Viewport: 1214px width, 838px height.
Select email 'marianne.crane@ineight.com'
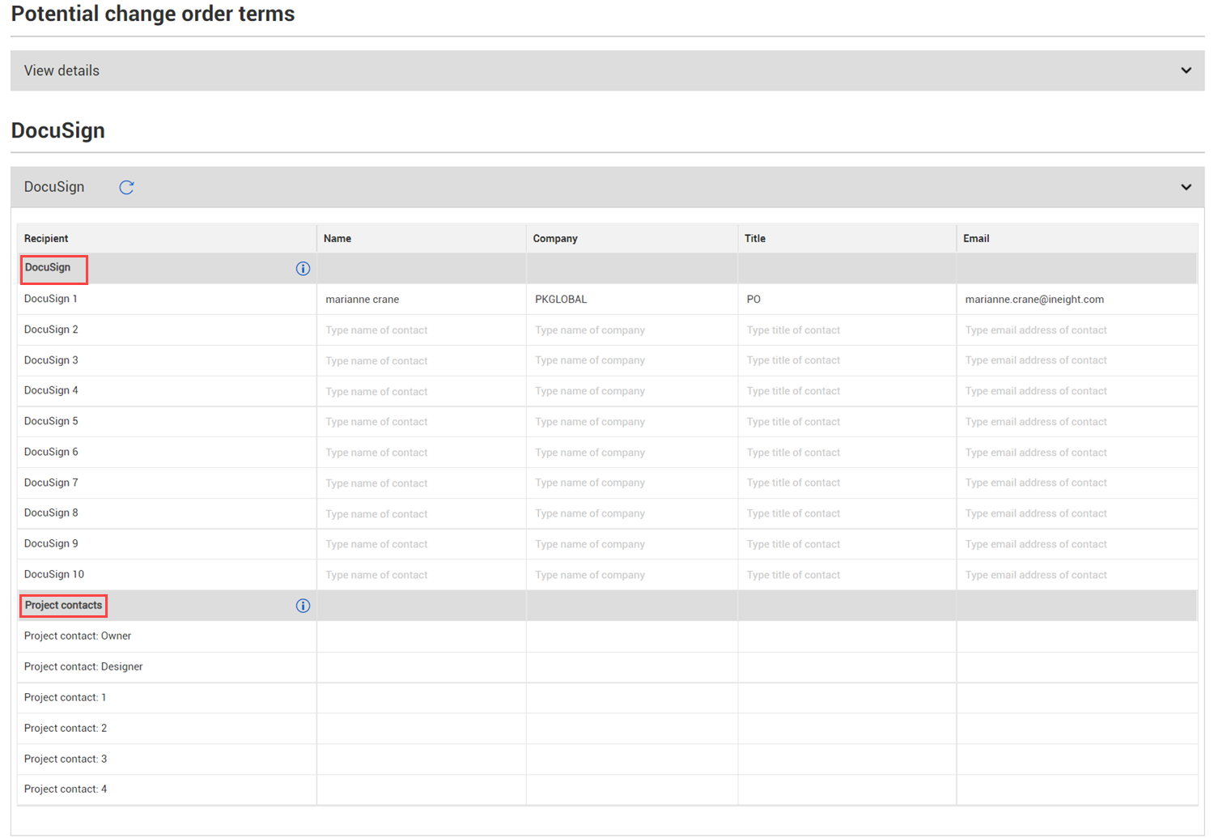pos(1034,300)
